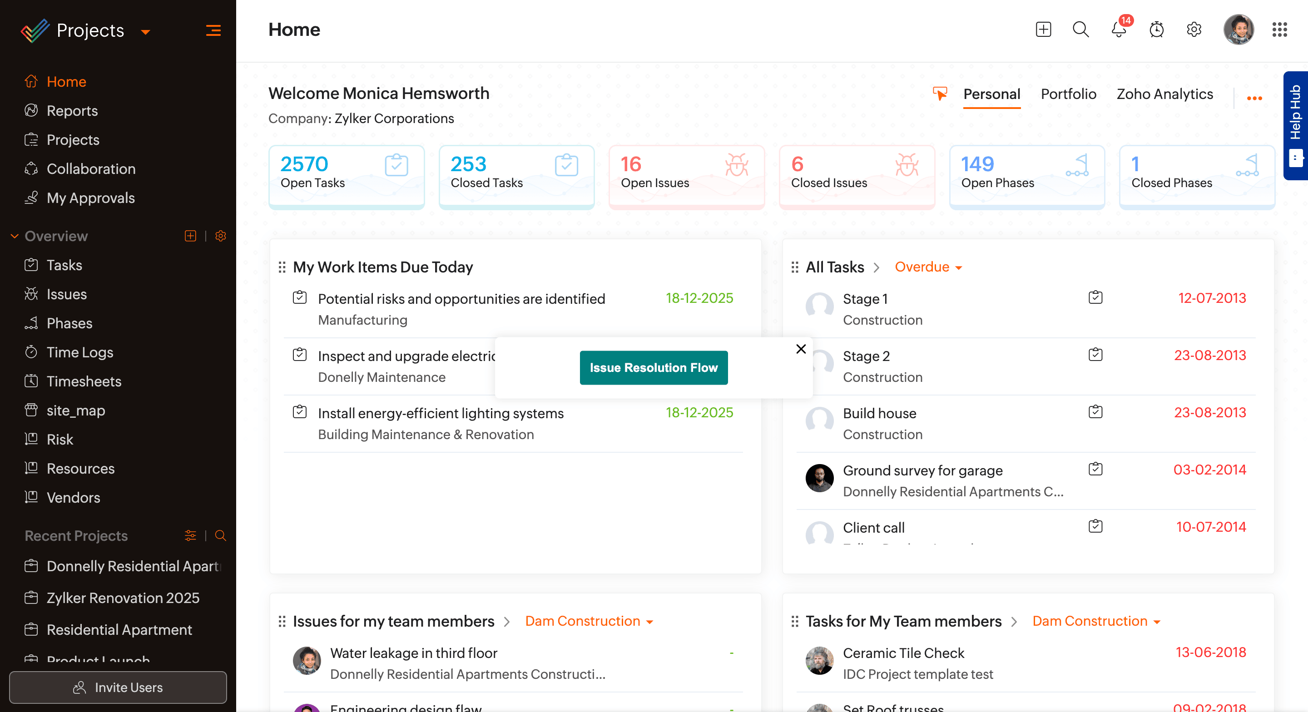
Task: Open the 2570 Open Tasks card
Action: point(346,175)
